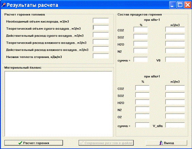
Task: Close the Результаты расчета window
Action: click(x=188, y=5)
